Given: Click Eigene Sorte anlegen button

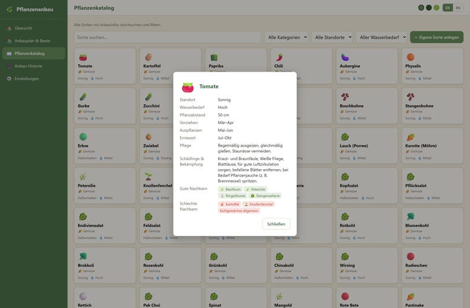Looking at the screenshot, I should [437, 37].
